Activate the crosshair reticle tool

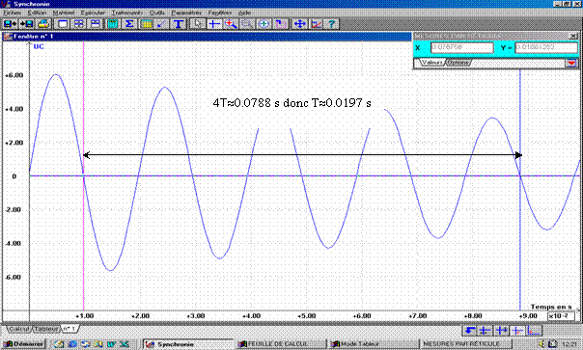(x=214, y=24)
